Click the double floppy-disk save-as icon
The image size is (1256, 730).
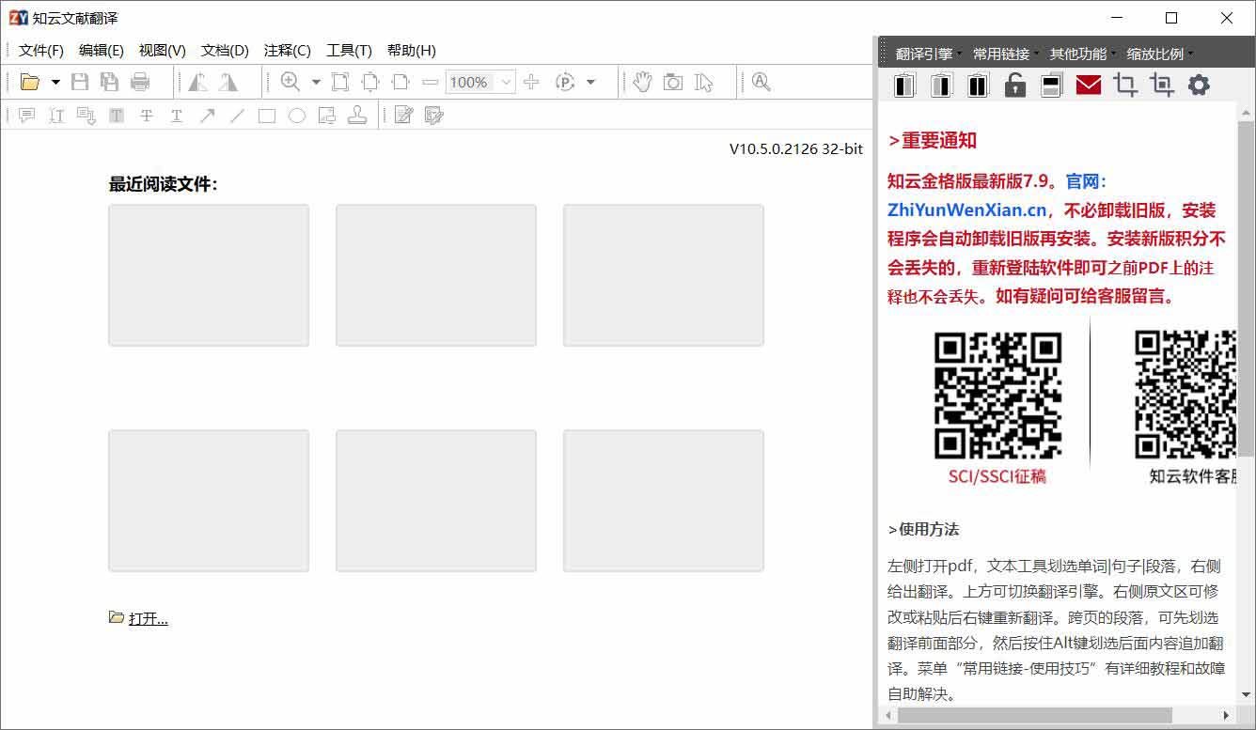coord(110,82)
